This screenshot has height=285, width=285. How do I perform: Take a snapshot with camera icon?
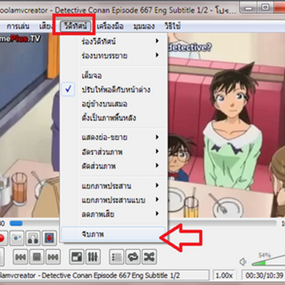17,238
